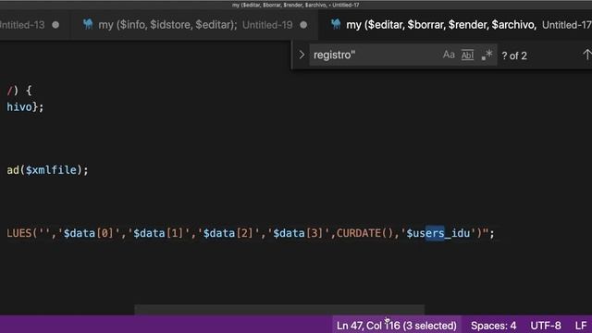Click $xmlfile in the code

tap(51, 170)
